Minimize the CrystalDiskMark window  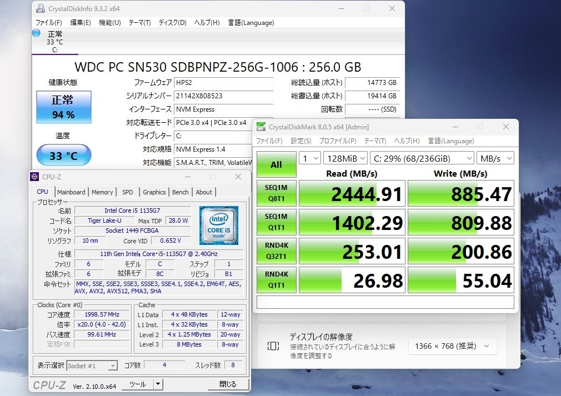[455, 127]
